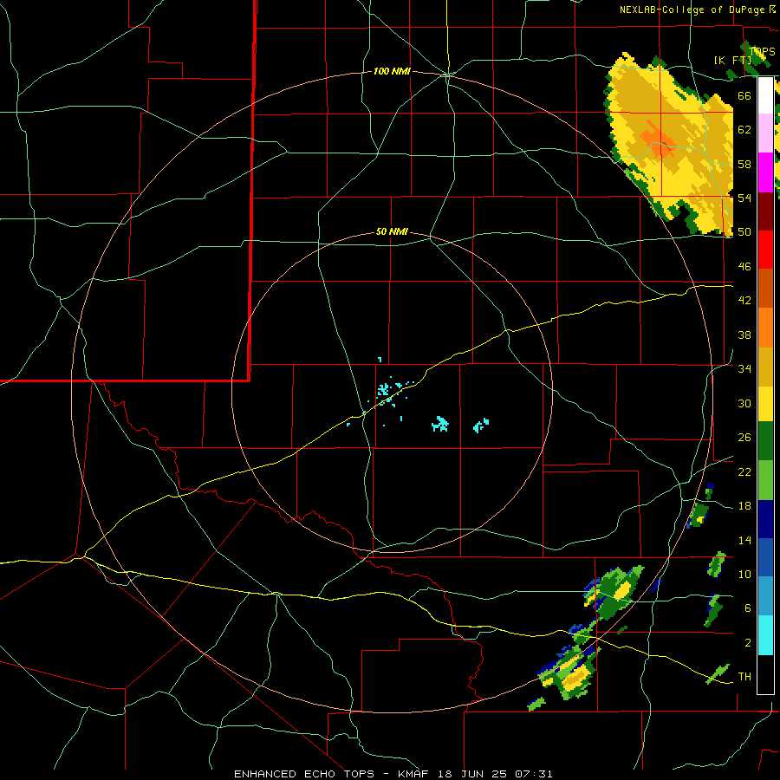
Task: Click the 18 legend value
Action: point(744,506)
